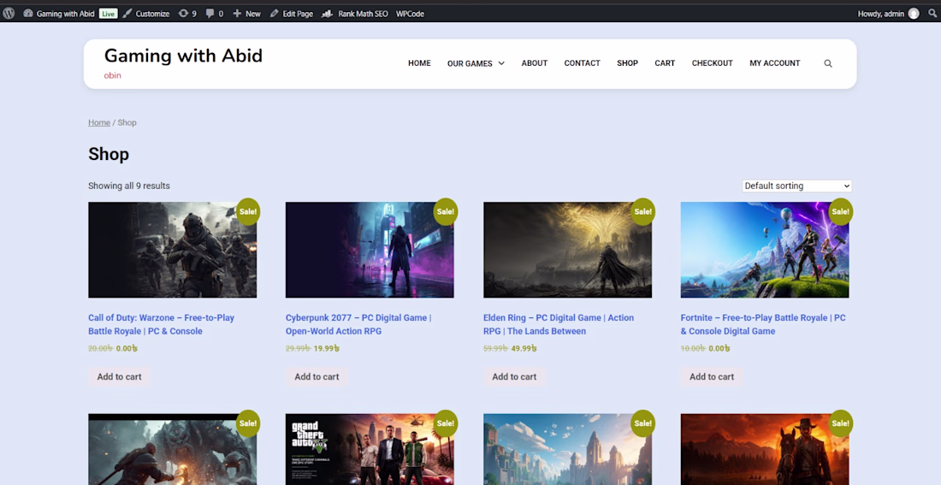Screen dimensions: 941x485
Task: Open blocky castle game thumbnail
Action: [x=568, y=449]
